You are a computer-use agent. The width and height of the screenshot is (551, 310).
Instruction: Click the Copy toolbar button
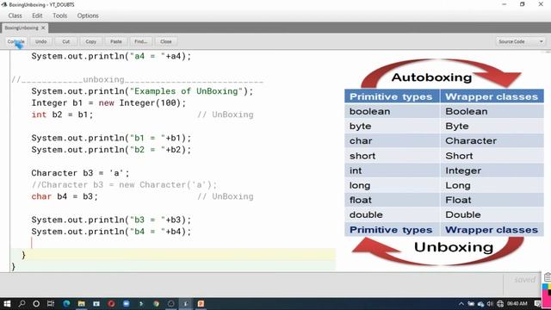(90, 41)
